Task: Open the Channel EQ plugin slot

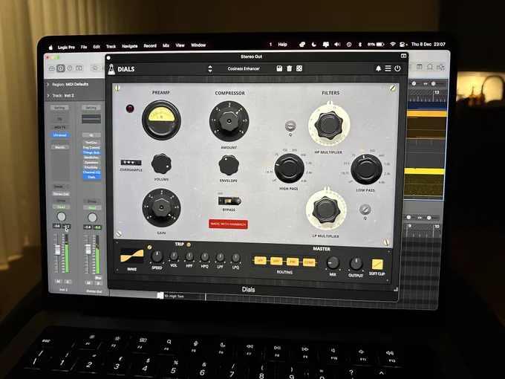Action: 91,172
